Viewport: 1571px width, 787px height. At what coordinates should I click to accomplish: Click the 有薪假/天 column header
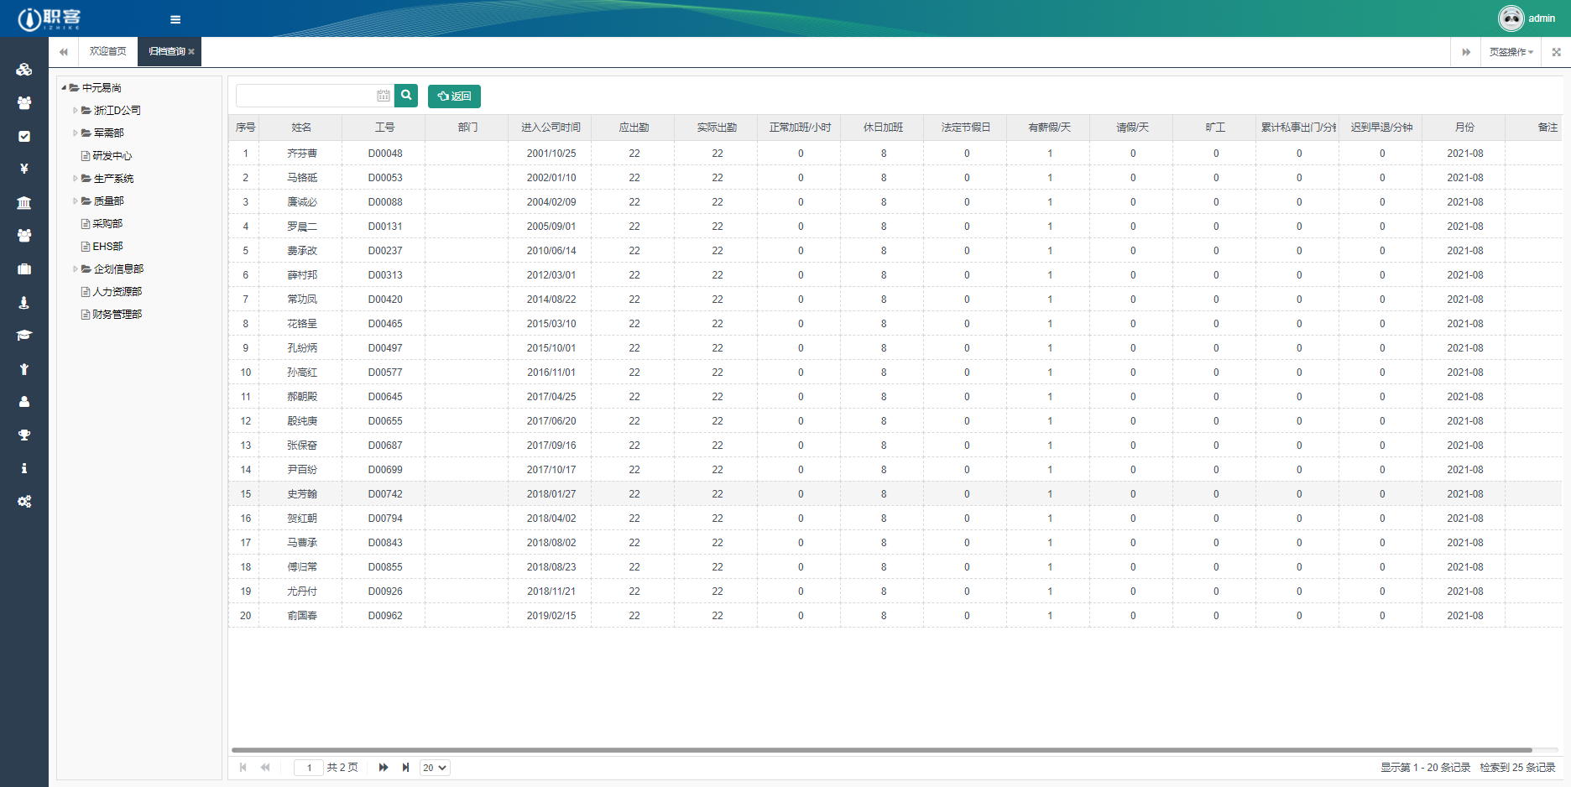pyautogui.click(x=1050, y=128)
